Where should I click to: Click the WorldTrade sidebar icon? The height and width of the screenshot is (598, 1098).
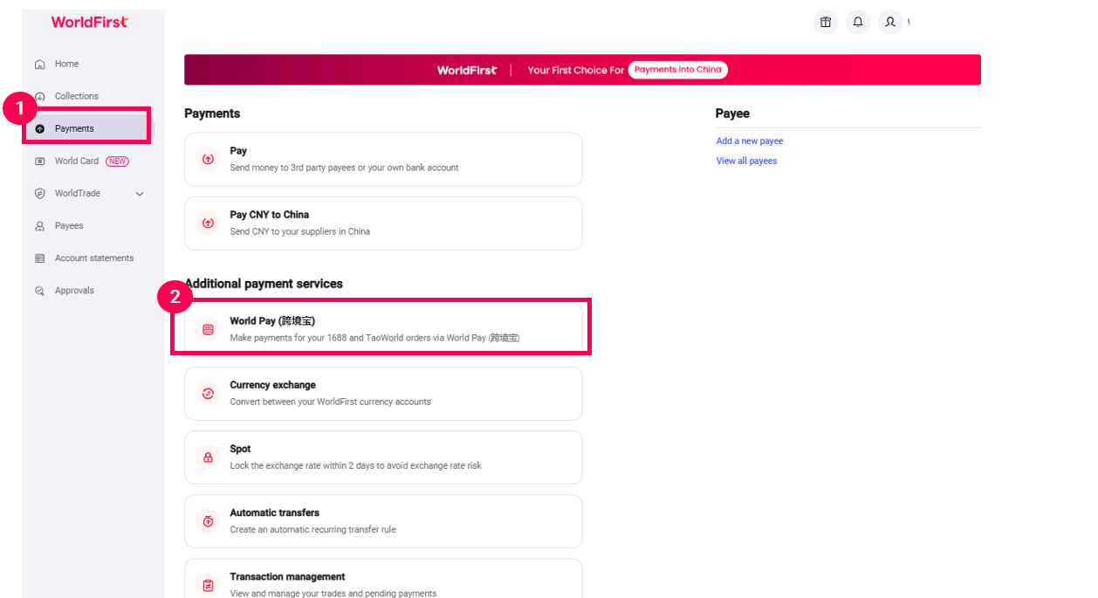click(39, 194)
